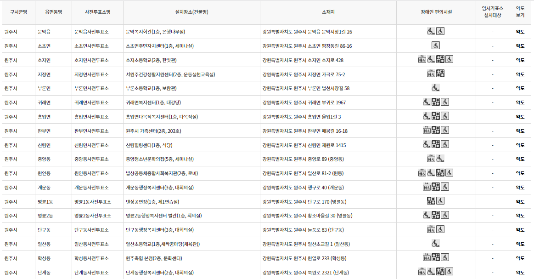534x279 pixels.
Task: Open the 약도 map link for 문막읍
Action: (x=521, y=32)
